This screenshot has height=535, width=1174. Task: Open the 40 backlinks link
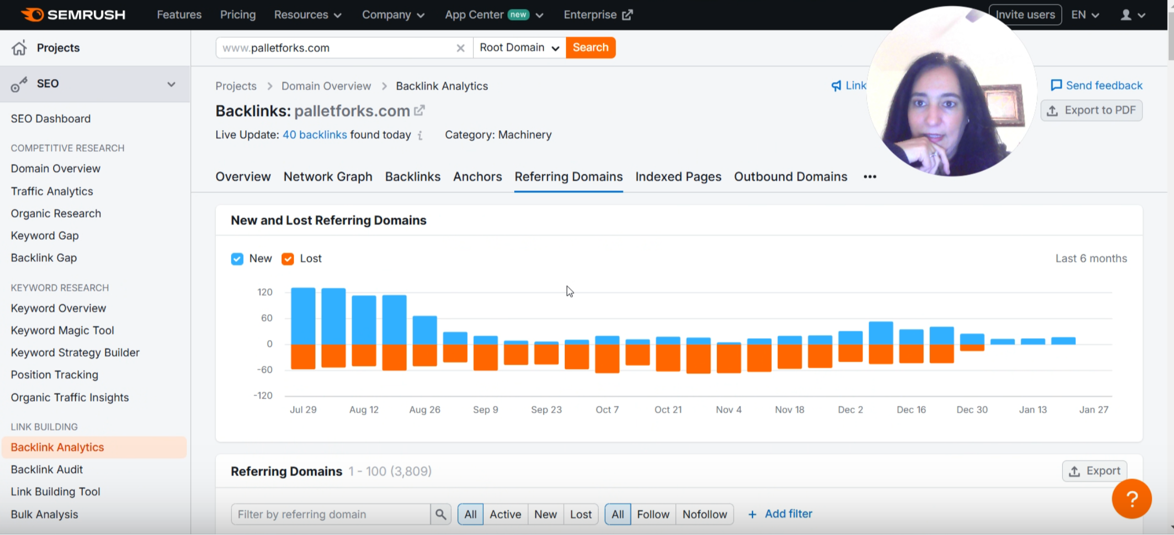pos(315,135)
